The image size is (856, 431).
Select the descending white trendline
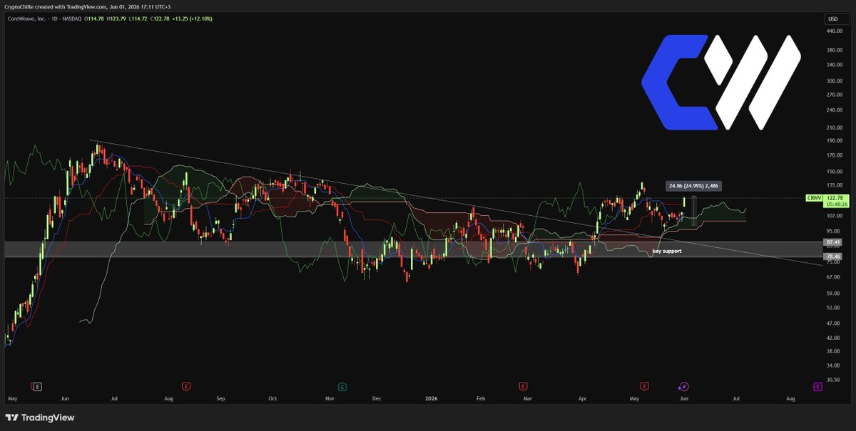coord(457,203)
